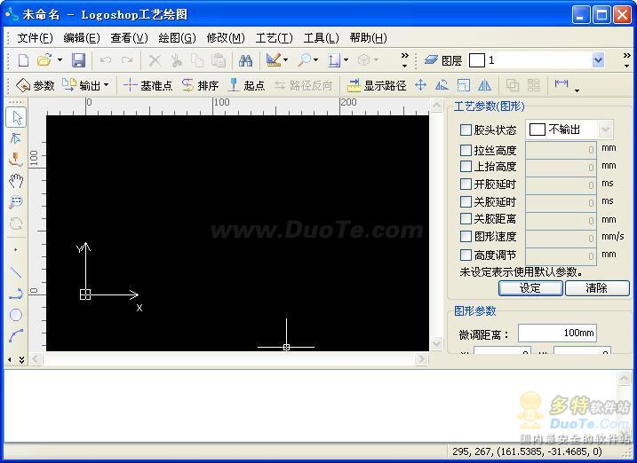The height and width of the screenshot is (463, 637).
Task: Click the Find binoculars icon
Action: tap(243, 60)
